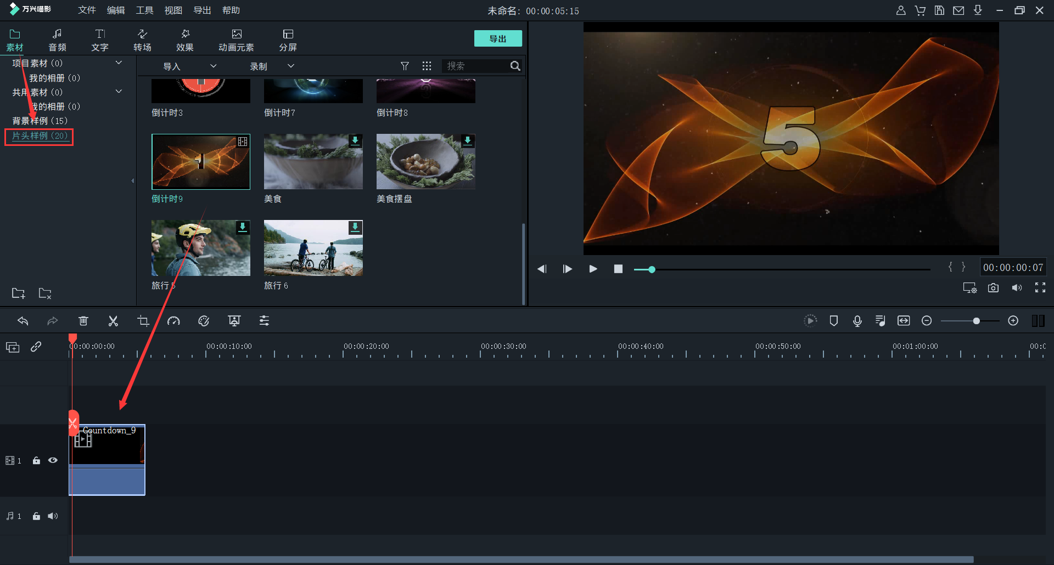Toggle video track 1 visibility eye
1054x565 pixels.
[53, 461]
